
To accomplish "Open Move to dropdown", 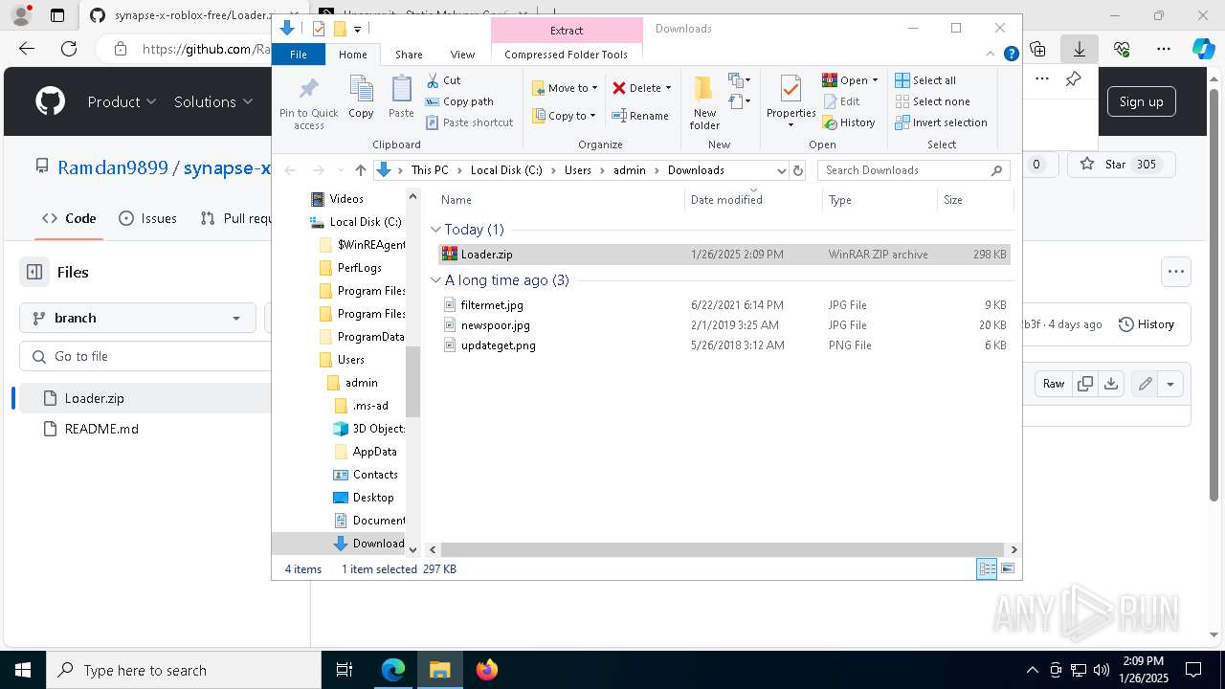I will (x=565, y=88).
